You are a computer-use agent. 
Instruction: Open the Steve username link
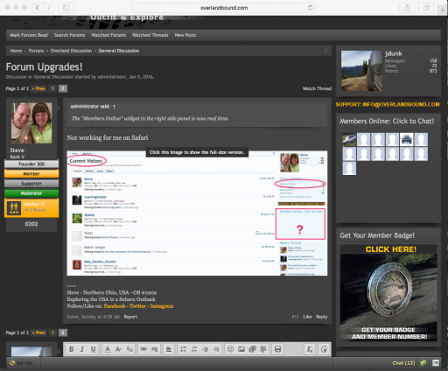pyautogui.click(x=17, y=150)
